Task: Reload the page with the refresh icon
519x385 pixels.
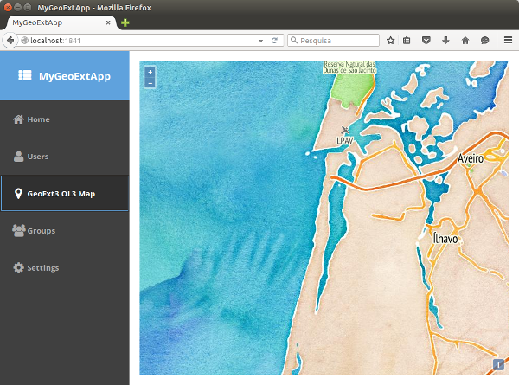Action: [x=274, y=41]
